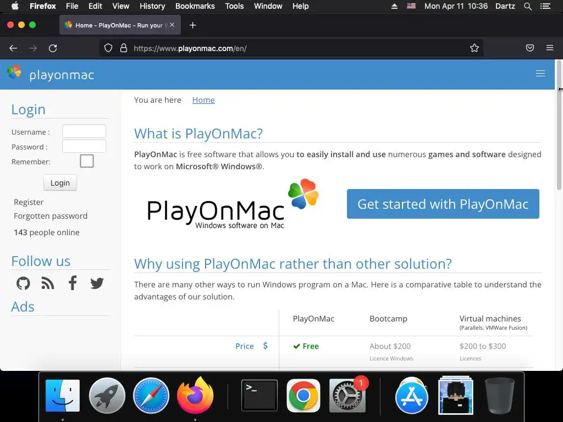Click the Apple menu icon
This screenshot has width=563, height=422.
(15, 6)
